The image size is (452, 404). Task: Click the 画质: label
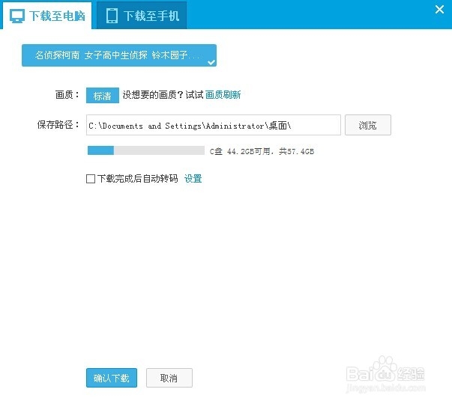click(67, 94)
